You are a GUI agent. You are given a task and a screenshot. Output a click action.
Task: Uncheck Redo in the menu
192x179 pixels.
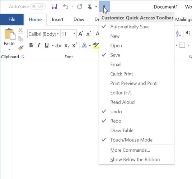(136, 121)
